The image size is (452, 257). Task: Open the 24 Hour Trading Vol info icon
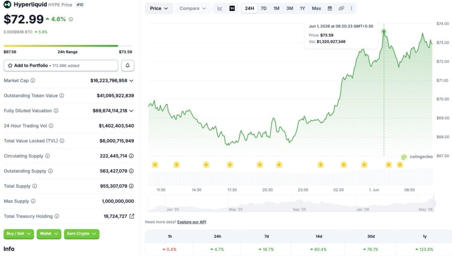(51, 126)
